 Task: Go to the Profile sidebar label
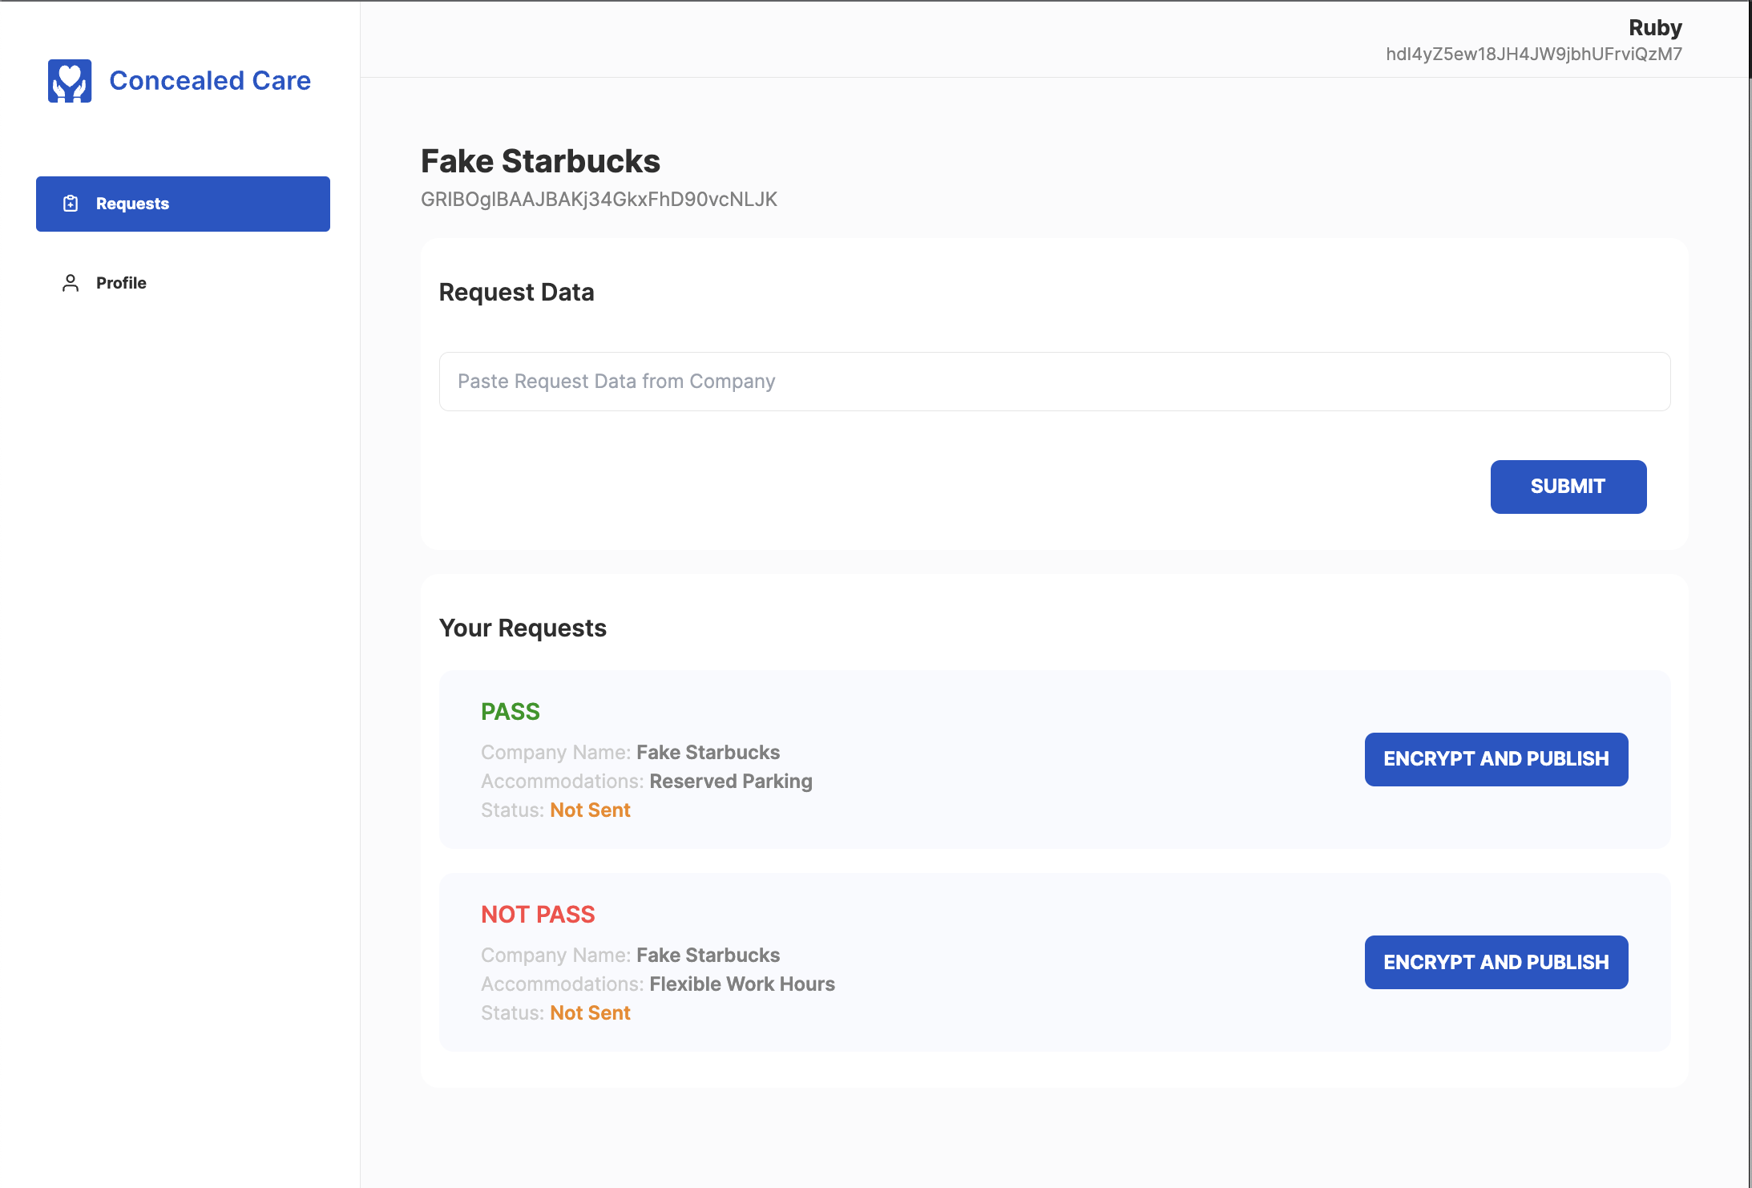121,283
